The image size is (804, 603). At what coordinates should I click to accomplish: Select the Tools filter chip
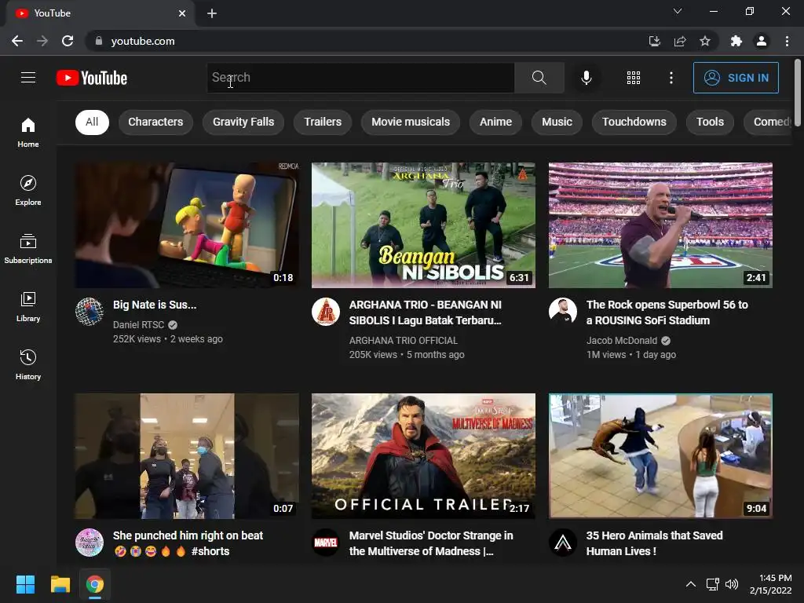tap(710, 122)
